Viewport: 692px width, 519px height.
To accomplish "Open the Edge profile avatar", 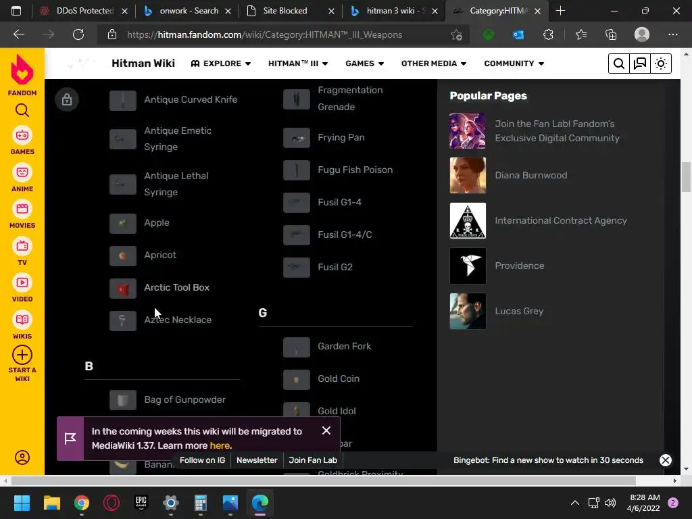I will pos(642,34).
